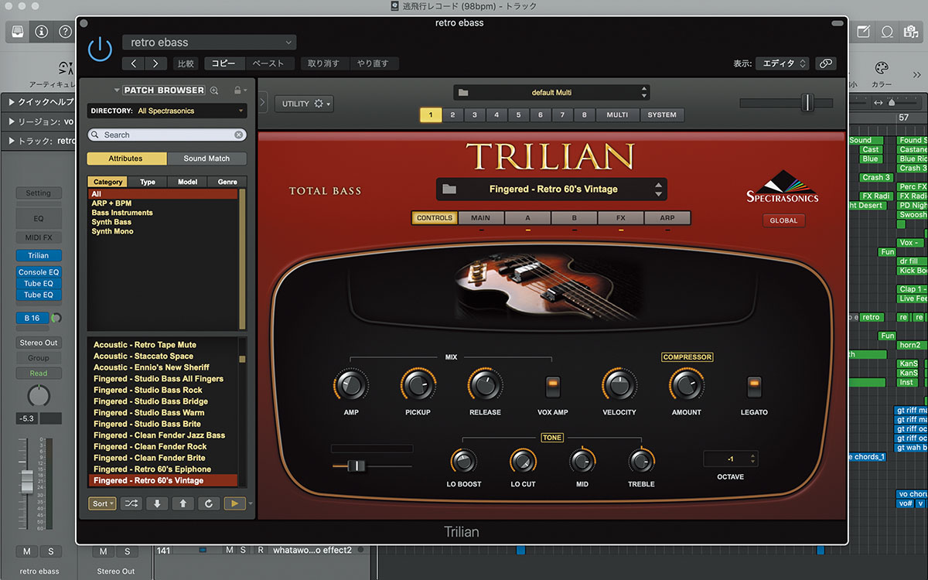Switch to the FX tab
928x580 pixels.
tap(620, 218)
